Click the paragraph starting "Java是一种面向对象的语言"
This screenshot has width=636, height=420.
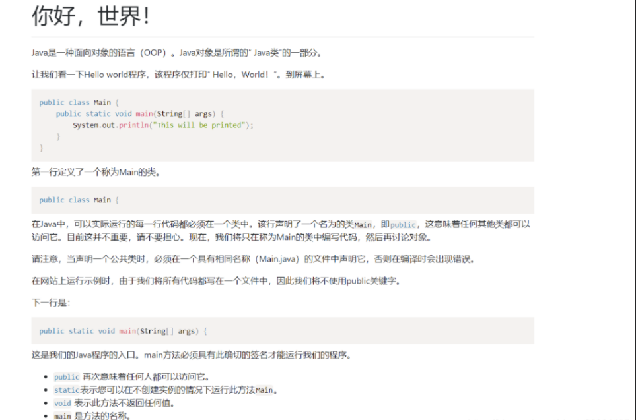[177, 53]
